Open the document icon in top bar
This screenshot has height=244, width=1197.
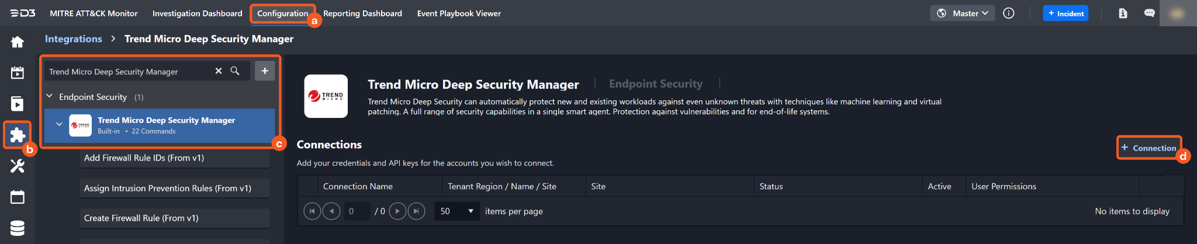pyautogui.click(x=1123, y=13)
